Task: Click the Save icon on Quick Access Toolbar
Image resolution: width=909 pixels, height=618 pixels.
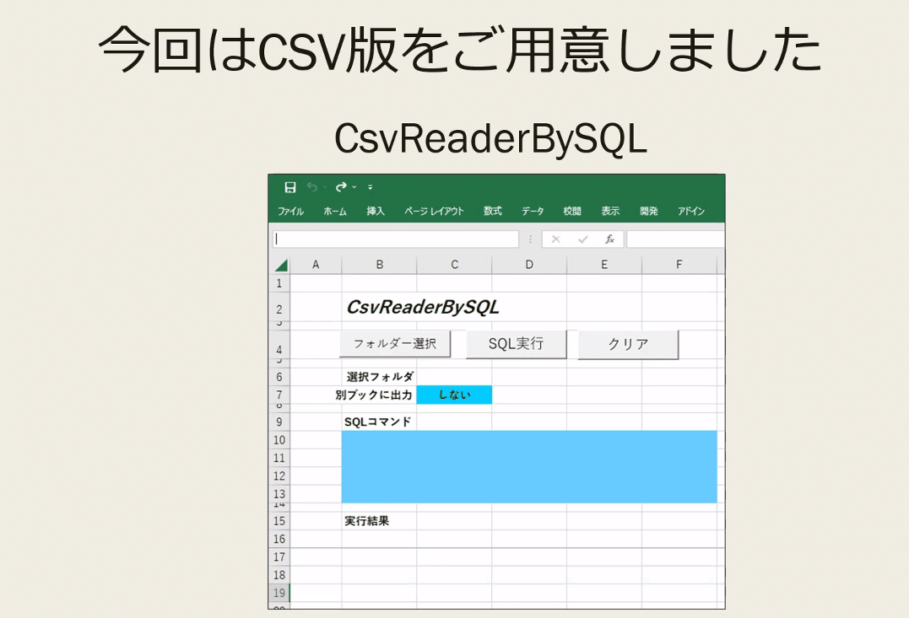Action: tap(291, 186)
